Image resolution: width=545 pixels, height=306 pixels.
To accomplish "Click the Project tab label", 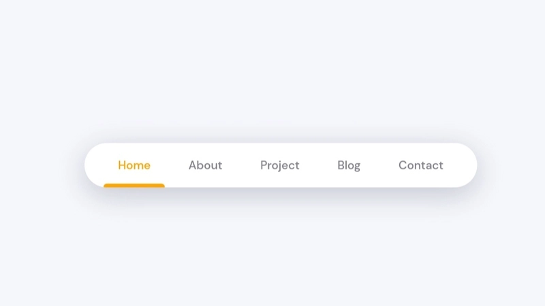I will pyautogui.click(x=280, y=166).
